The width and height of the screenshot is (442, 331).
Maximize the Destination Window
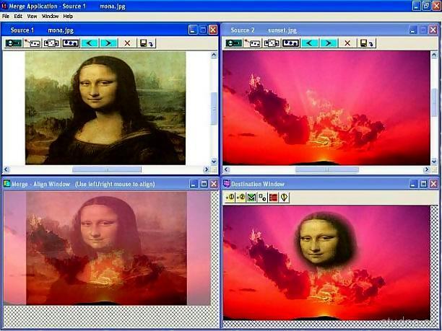[423, 184]
